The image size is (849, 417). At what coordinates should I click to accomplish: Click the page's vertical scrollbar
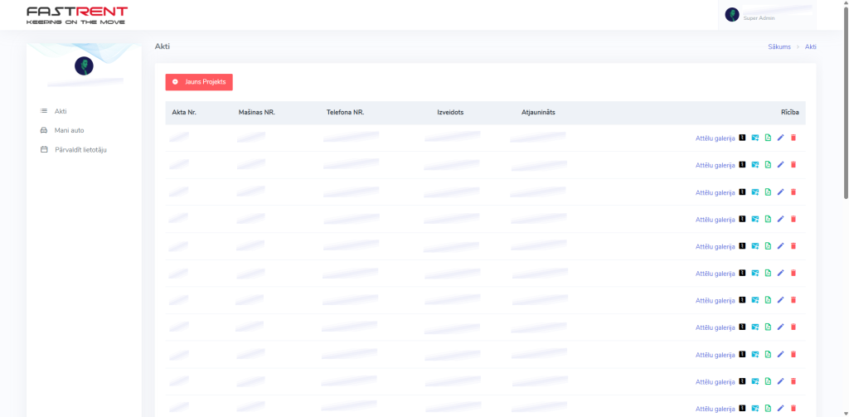point(845,99)
